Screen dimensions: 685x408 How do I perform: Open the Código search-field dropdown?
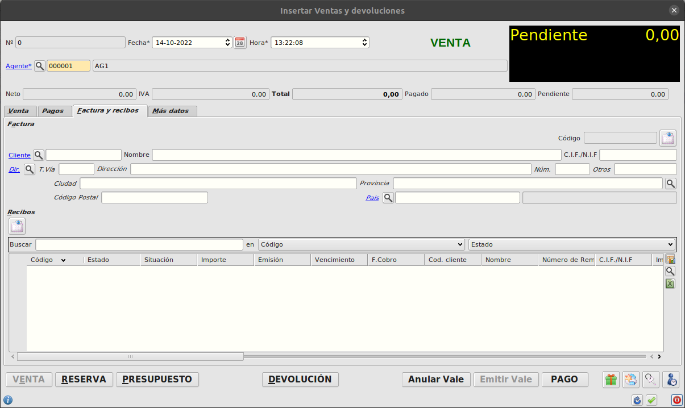point(362,244)
